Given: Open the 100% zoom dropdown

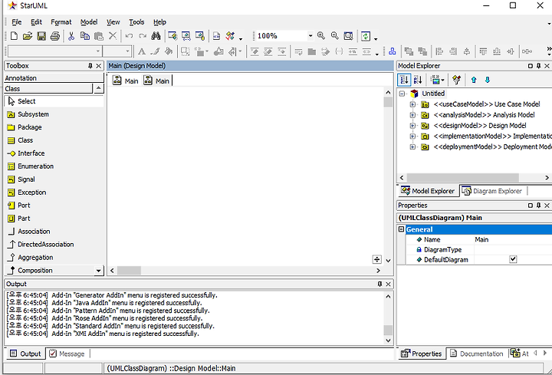Looking at the screenshot, I should click(x=310, y=35).
